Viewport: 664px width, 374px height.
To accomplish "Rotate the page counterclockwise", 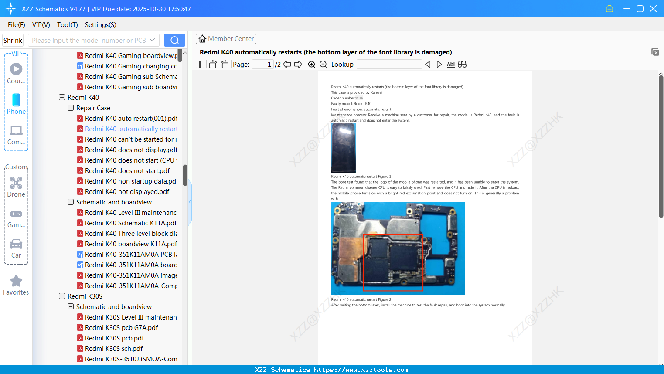I will (213, 65).
